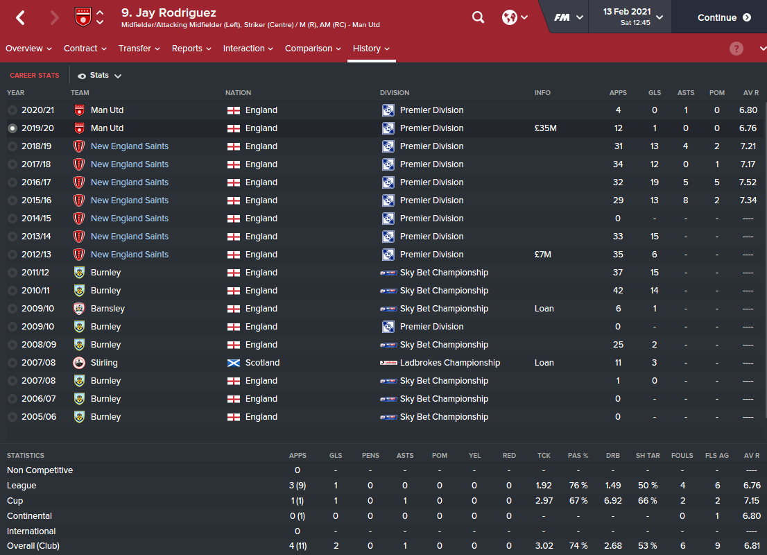Sort table by GLS column header
This screenshot has width=767, height=555.
click(655, 93)
